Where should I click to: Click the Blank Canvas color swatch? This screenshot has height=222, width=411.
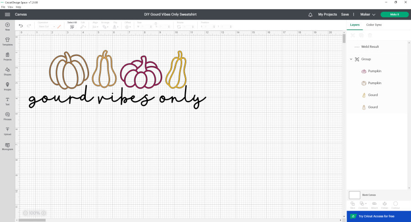click(x=354, y=195)
